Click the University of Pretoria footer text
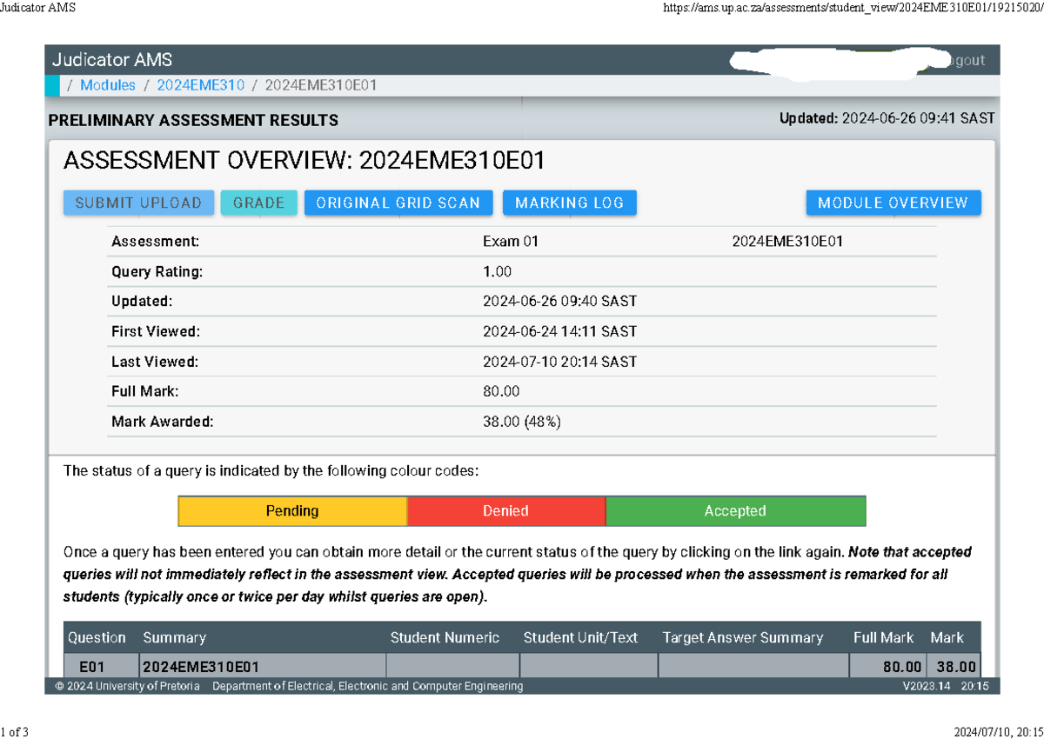 point(127,686)
